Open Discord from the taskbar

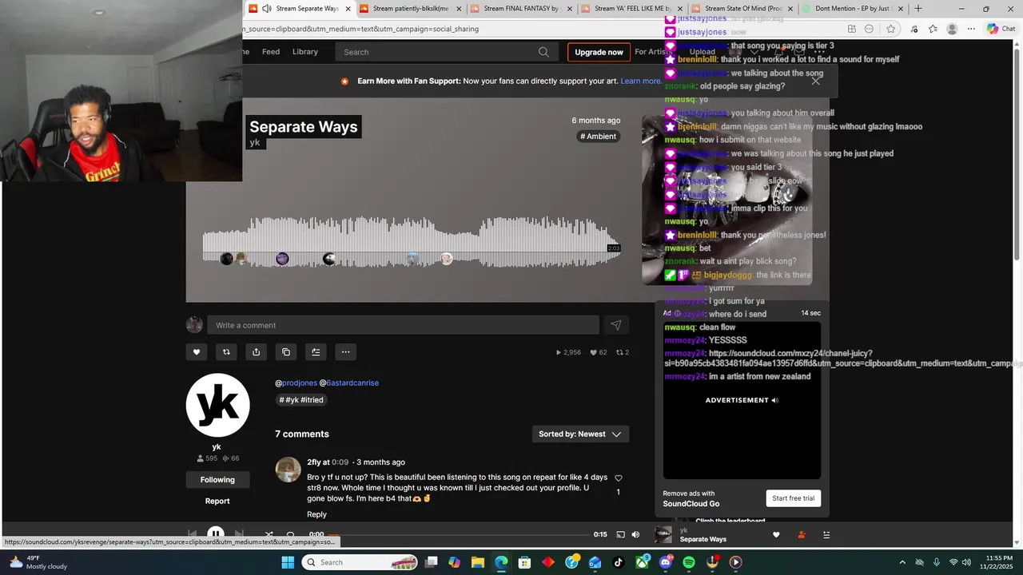[666, 562]
